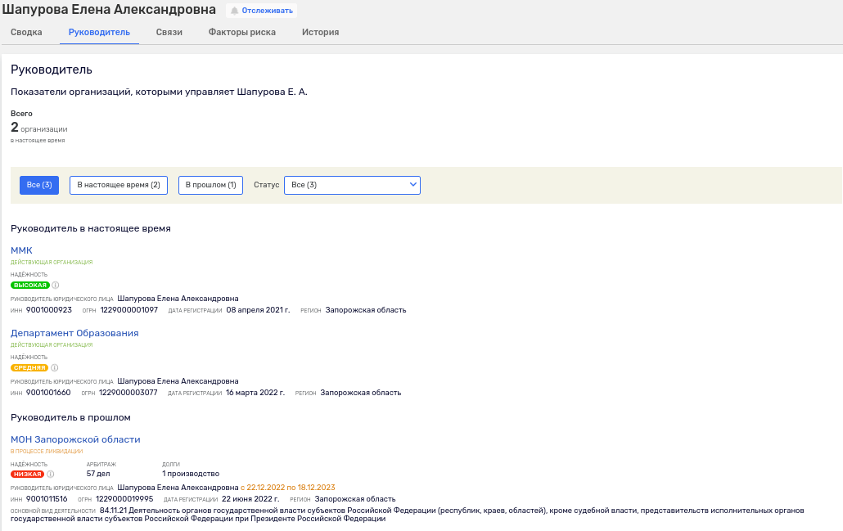The width and height of the screenshot is (843, 531).
Task: Expand the Статус dropdown Все (3)
Action: click(x=352, y=185)
